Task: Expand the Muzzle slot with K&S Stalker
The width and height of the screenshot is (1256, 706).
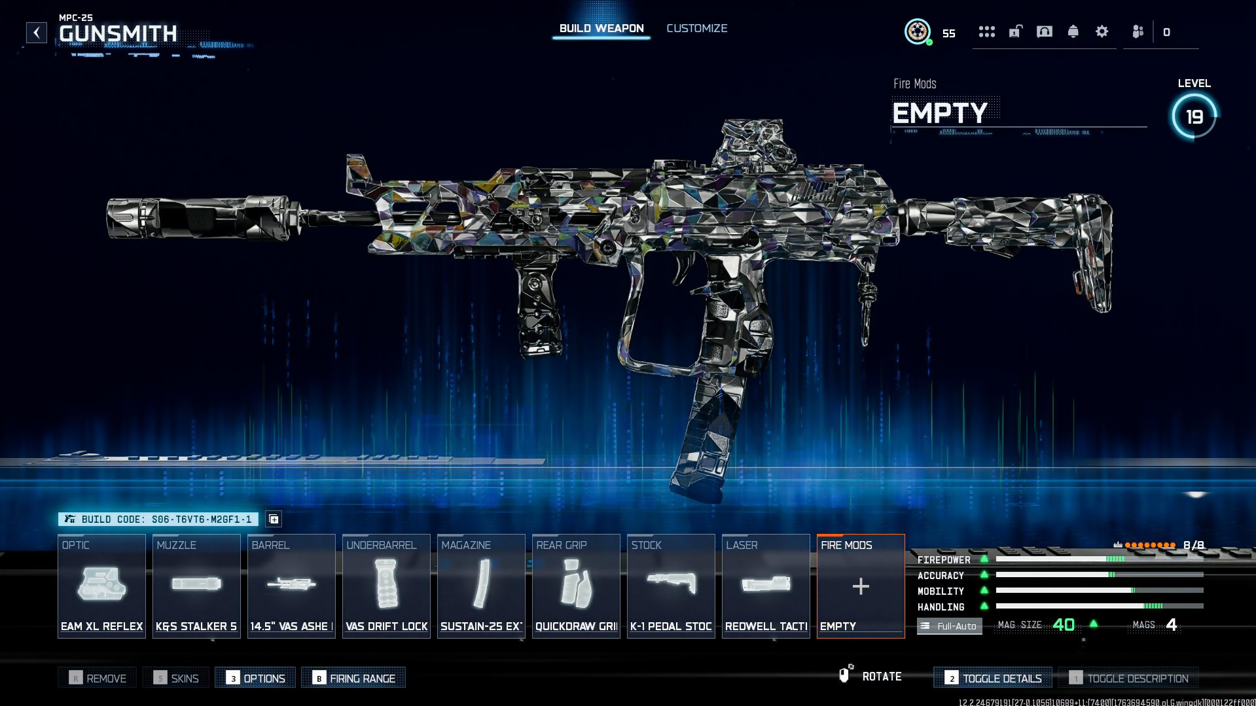Action: pos(196,586)
